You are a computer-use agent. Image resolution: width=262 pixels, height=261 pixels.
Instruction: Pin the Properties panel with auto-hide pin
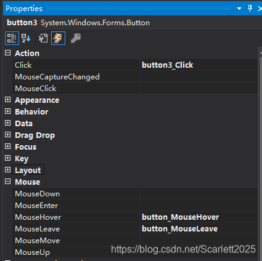click(x=250, y=9)
